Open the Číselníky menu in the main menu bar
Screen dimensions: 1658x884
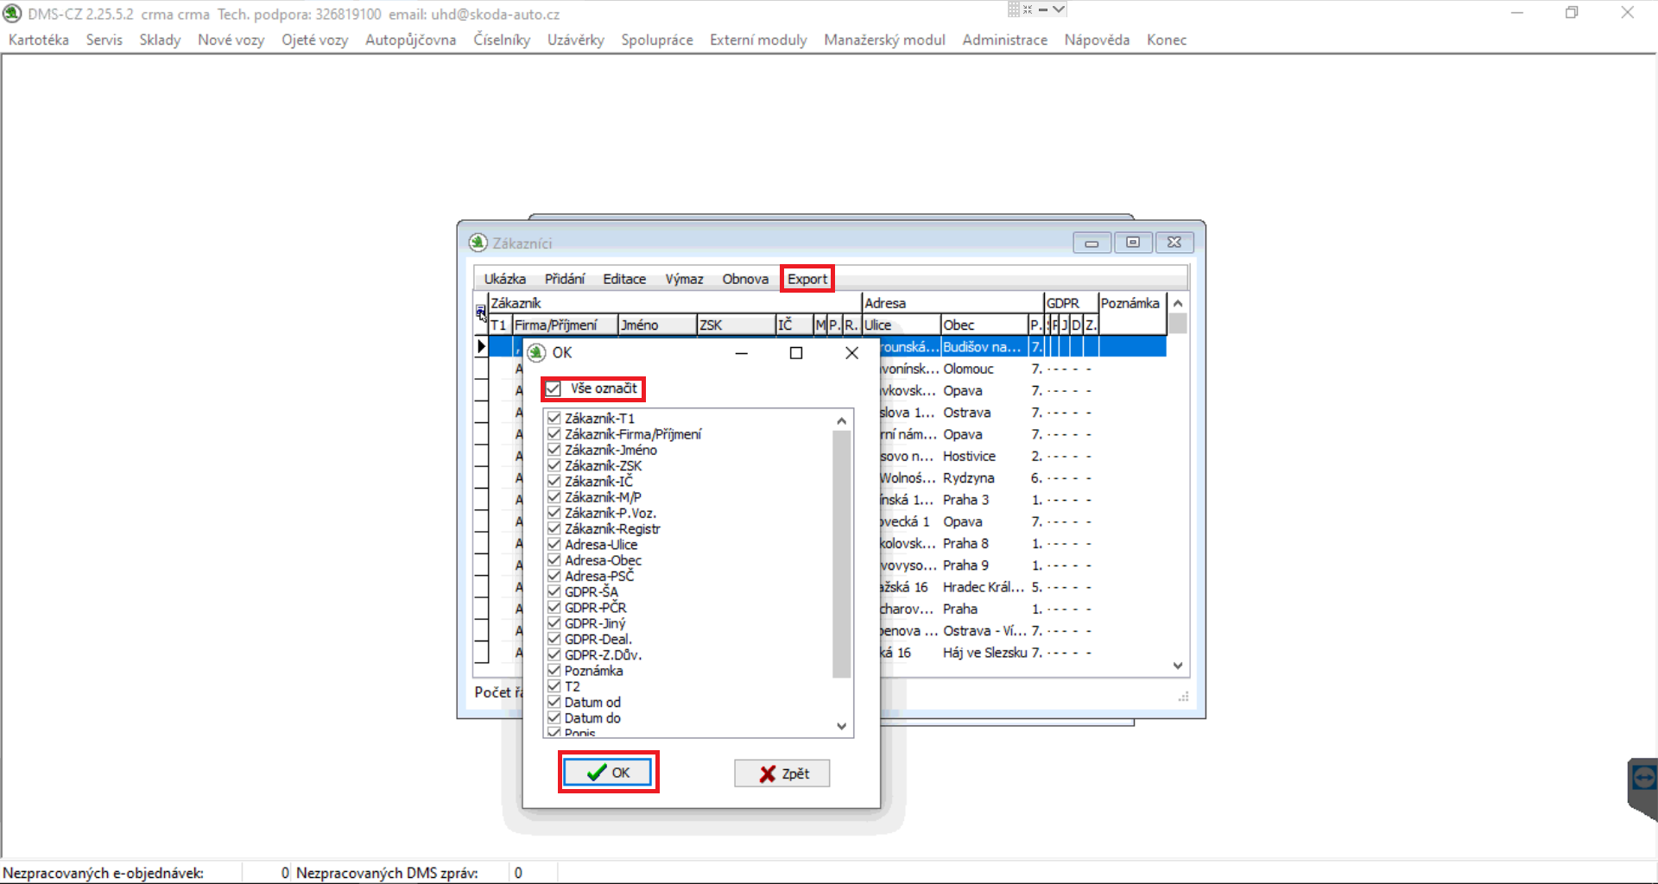(x=501, y=40)
